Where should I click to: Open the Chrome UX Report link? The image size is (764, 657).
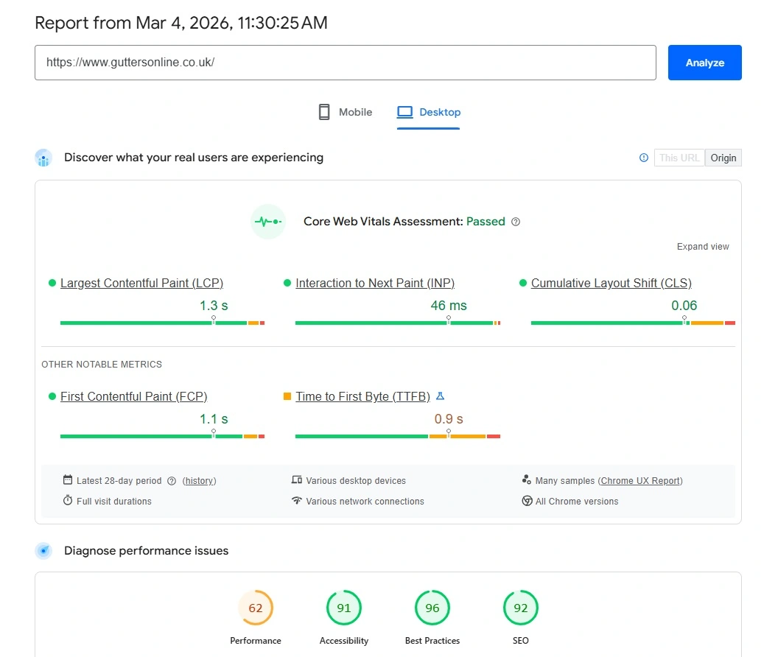coord(640,480)
